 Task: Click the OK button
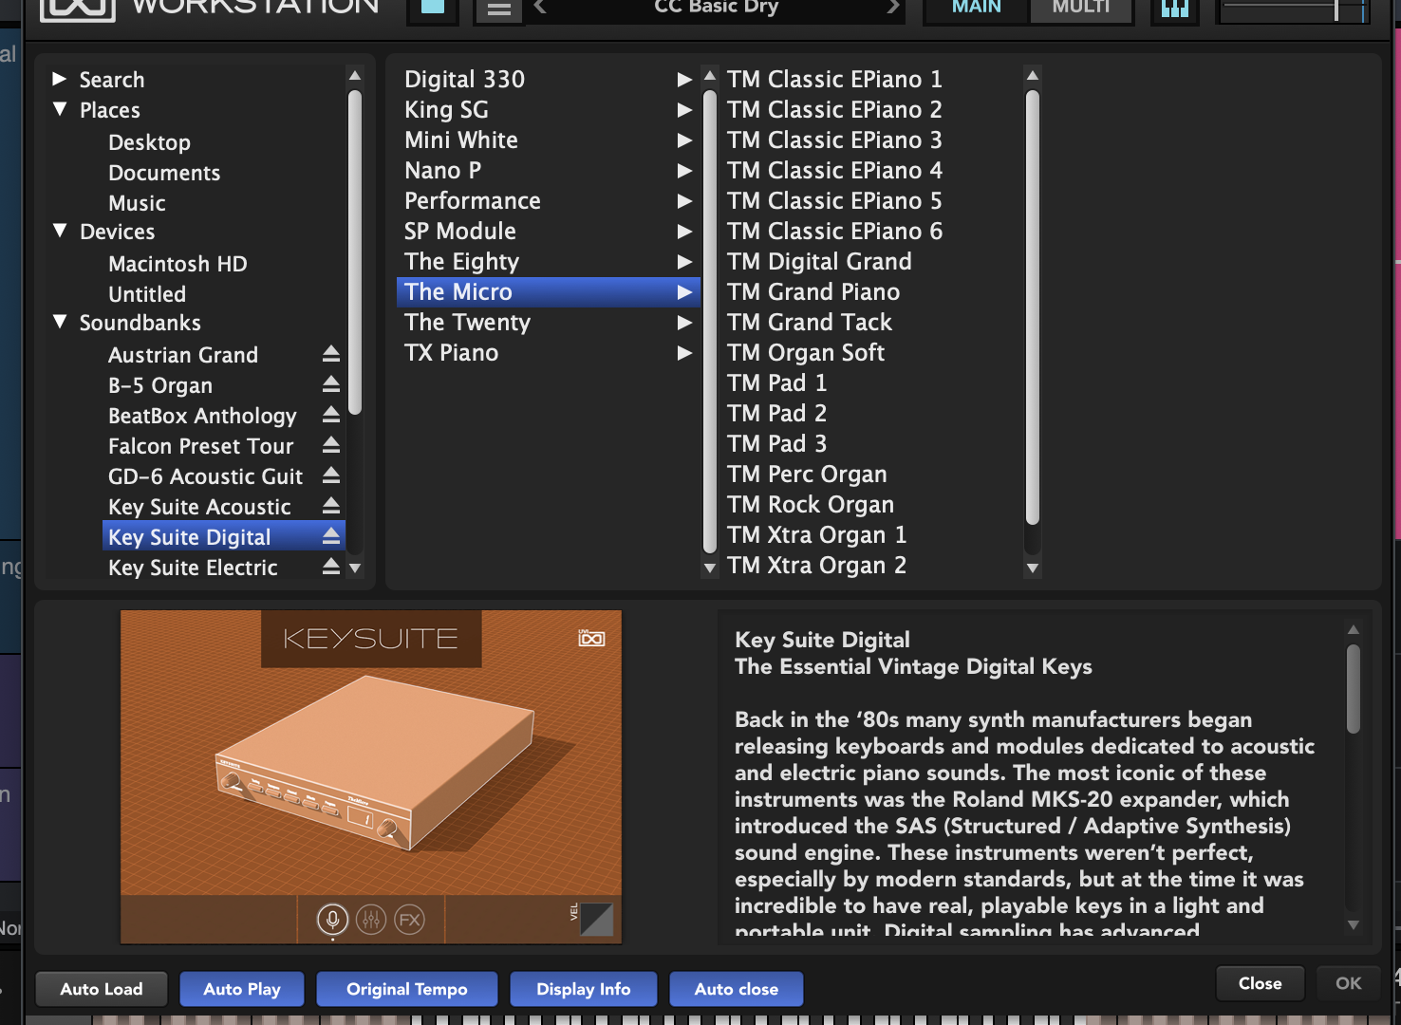pos(1348,983)
